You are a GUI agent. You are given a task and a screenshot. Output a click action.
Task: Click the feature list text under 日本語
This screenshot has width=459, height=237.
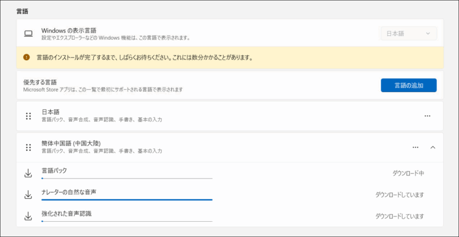[101, 120]
